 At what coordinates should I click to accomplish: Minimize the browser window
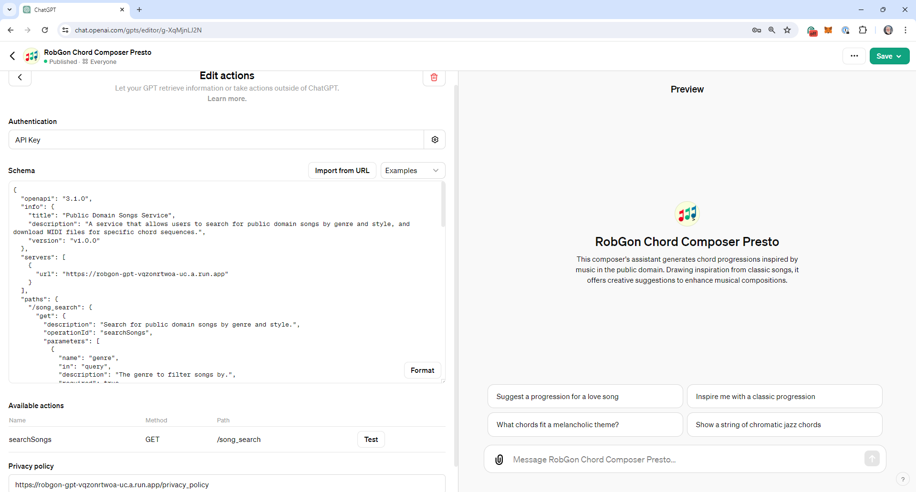[x=861, y=10]
